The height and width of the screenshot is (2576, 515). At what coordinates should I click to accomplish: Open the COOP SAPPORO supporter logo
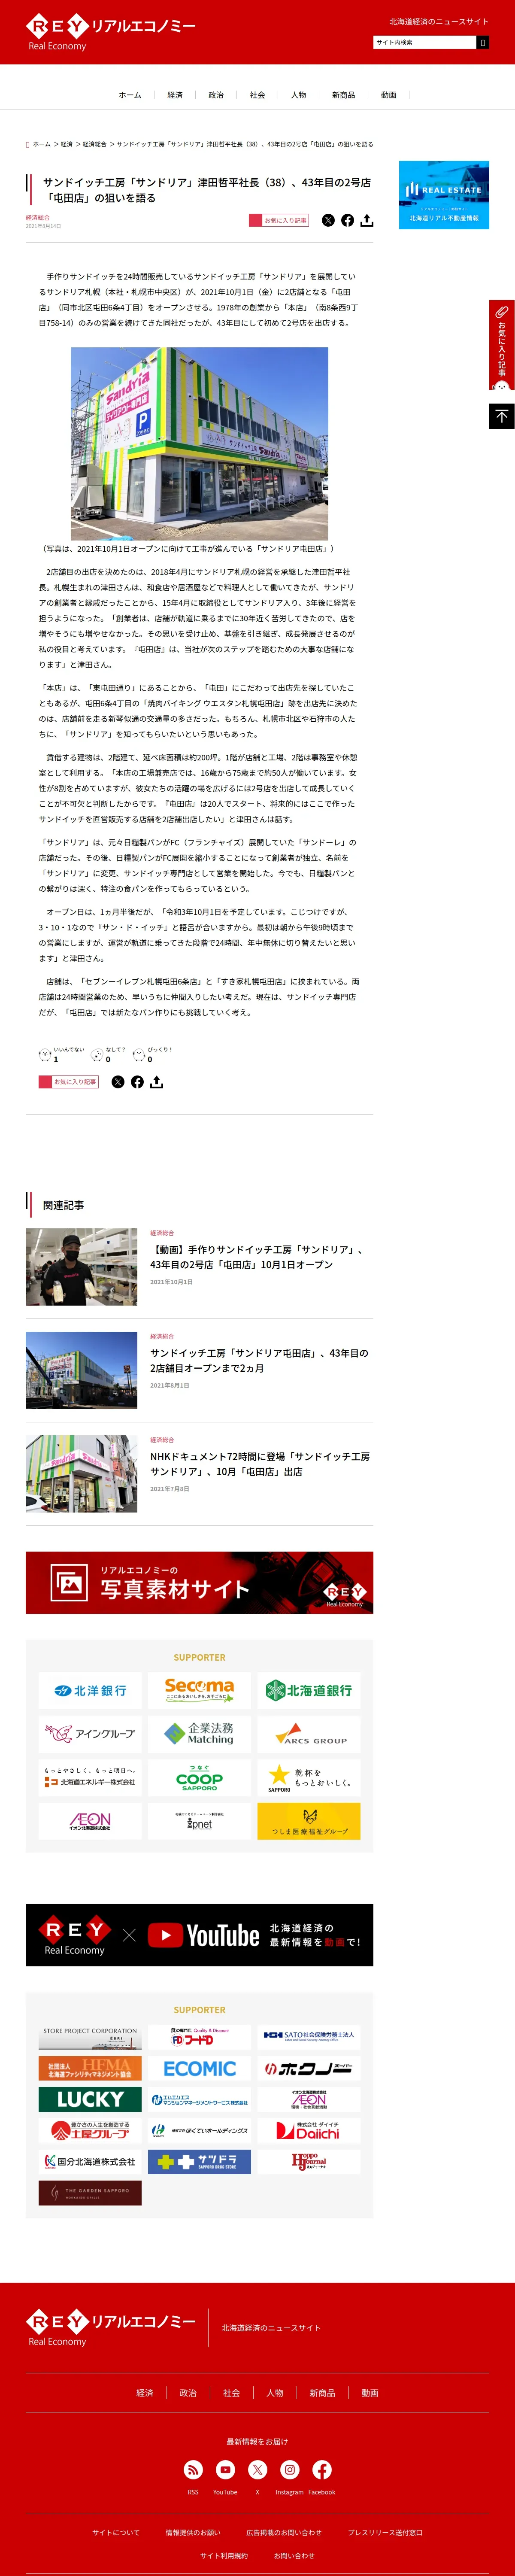(199, 1778)
